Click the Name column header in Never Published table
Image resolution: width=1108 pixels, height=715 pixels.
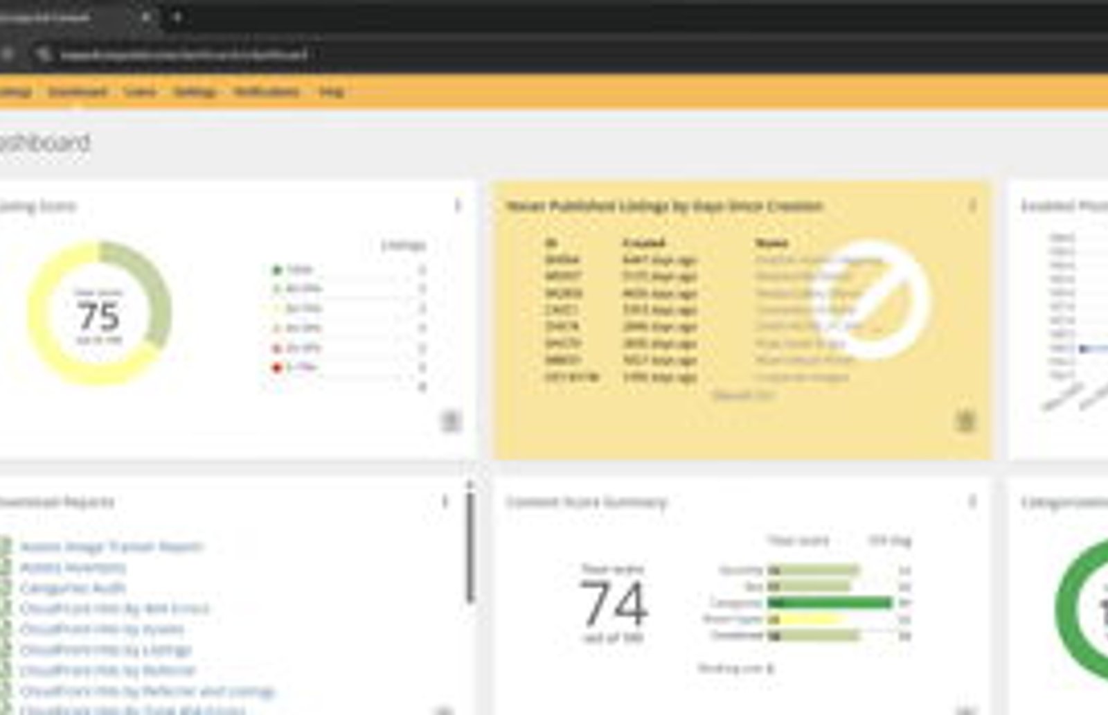click(x=772, y=243)
